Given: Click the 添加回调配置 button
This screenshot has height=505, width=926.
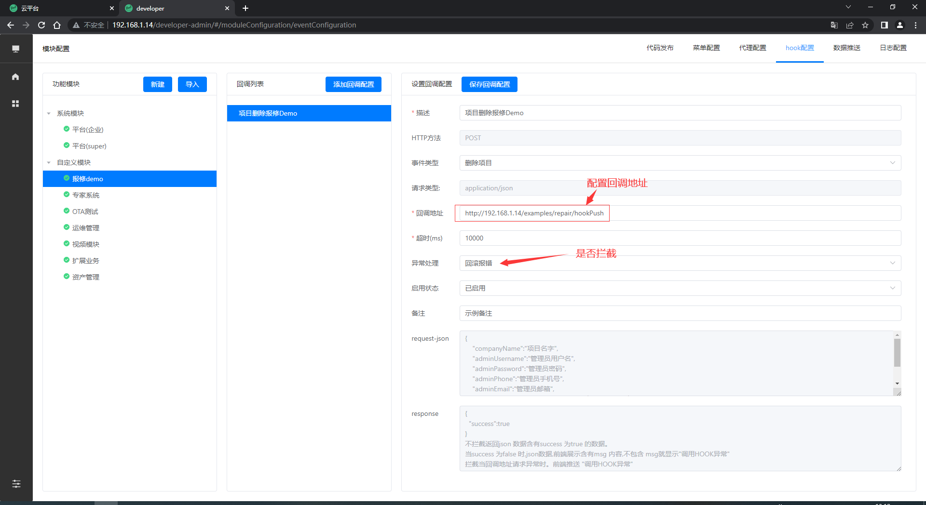Looking at the screenshot, I should [353, 84].
